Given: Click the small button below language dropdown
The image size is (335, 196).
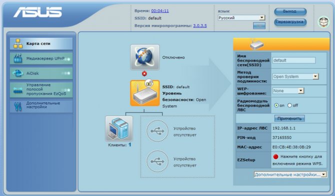Looking at the screenshot, I should 259,25.
